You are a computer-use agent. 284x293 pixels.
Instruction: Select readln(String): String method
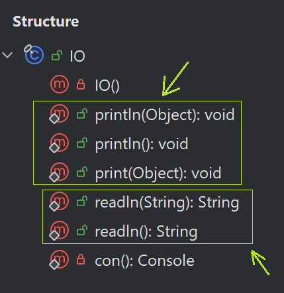[x=167, y=203]
